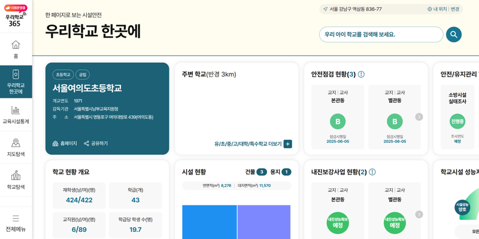
Task: Click 변경 to change address
Action: (455, 9)
